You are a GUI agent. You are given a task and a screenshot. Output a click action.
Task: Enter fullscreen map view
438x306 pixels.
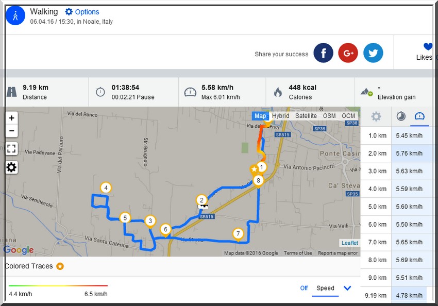coord(11,149)
